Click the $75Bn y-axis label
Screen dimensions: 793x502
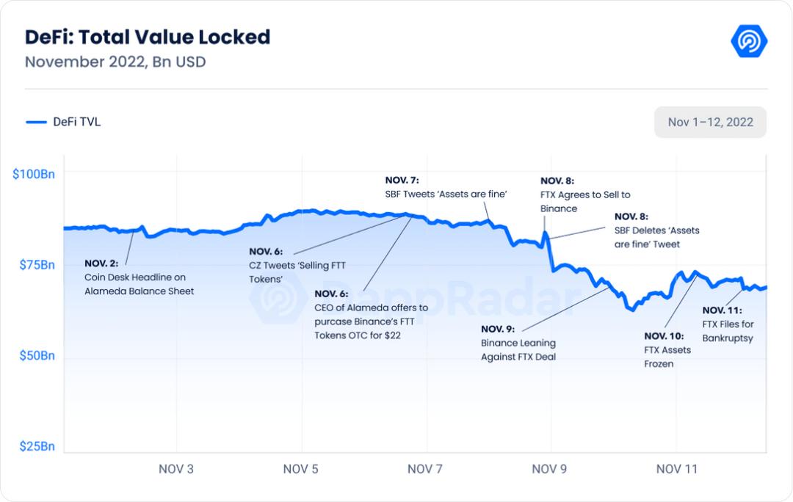pyautogui.click(x=37, y=265)
